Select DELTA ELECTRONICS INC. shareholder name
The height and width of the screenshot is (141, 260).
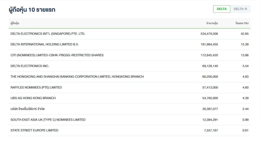click(30, 66)
